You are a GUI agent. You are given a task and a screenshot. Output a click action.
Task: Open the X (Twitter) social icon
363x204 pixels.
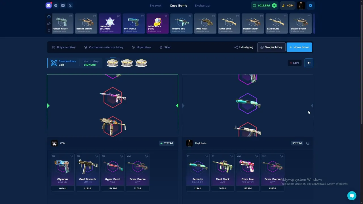tap(70, 5)
